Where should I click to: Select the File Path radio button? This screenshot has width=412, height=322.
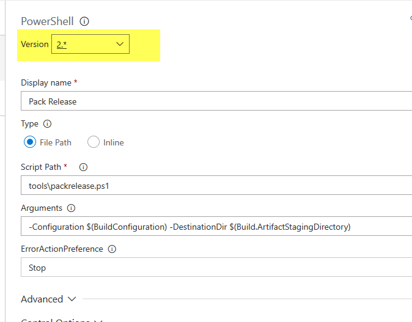click(30, 142)
